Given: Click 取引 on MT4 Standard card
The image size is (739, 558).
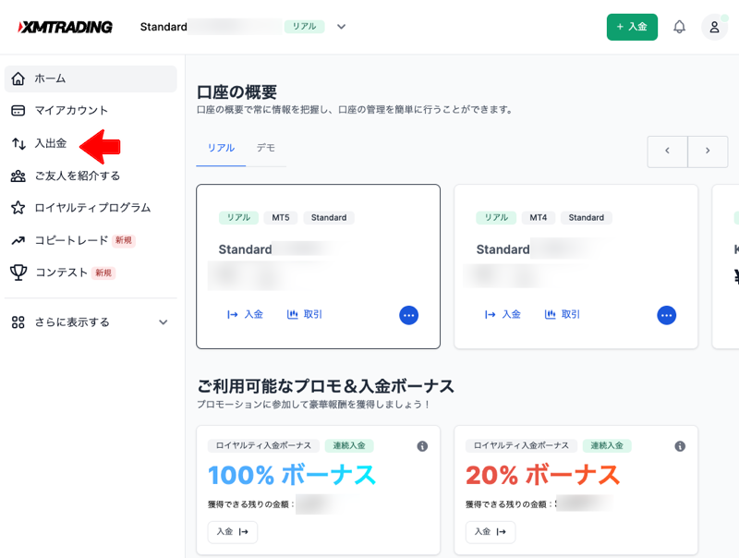Looking at the screenshot, I should pos(563,314).
